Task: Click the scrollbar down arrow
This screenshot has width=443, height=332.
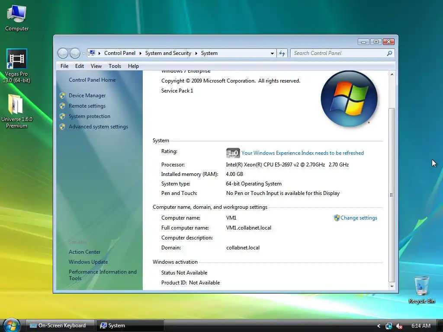Action: click(x=392, y=286)
